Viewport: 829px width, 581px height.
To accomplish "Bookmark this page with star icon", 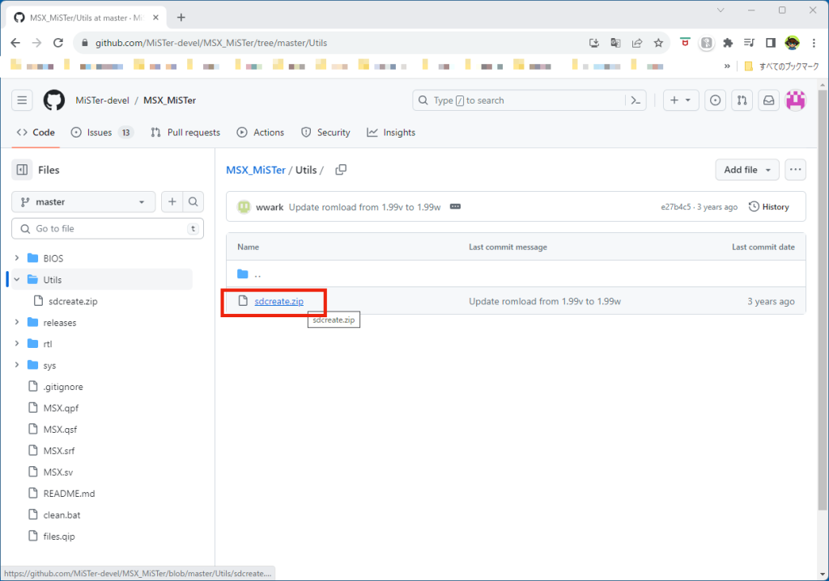I will coord(658,42).
